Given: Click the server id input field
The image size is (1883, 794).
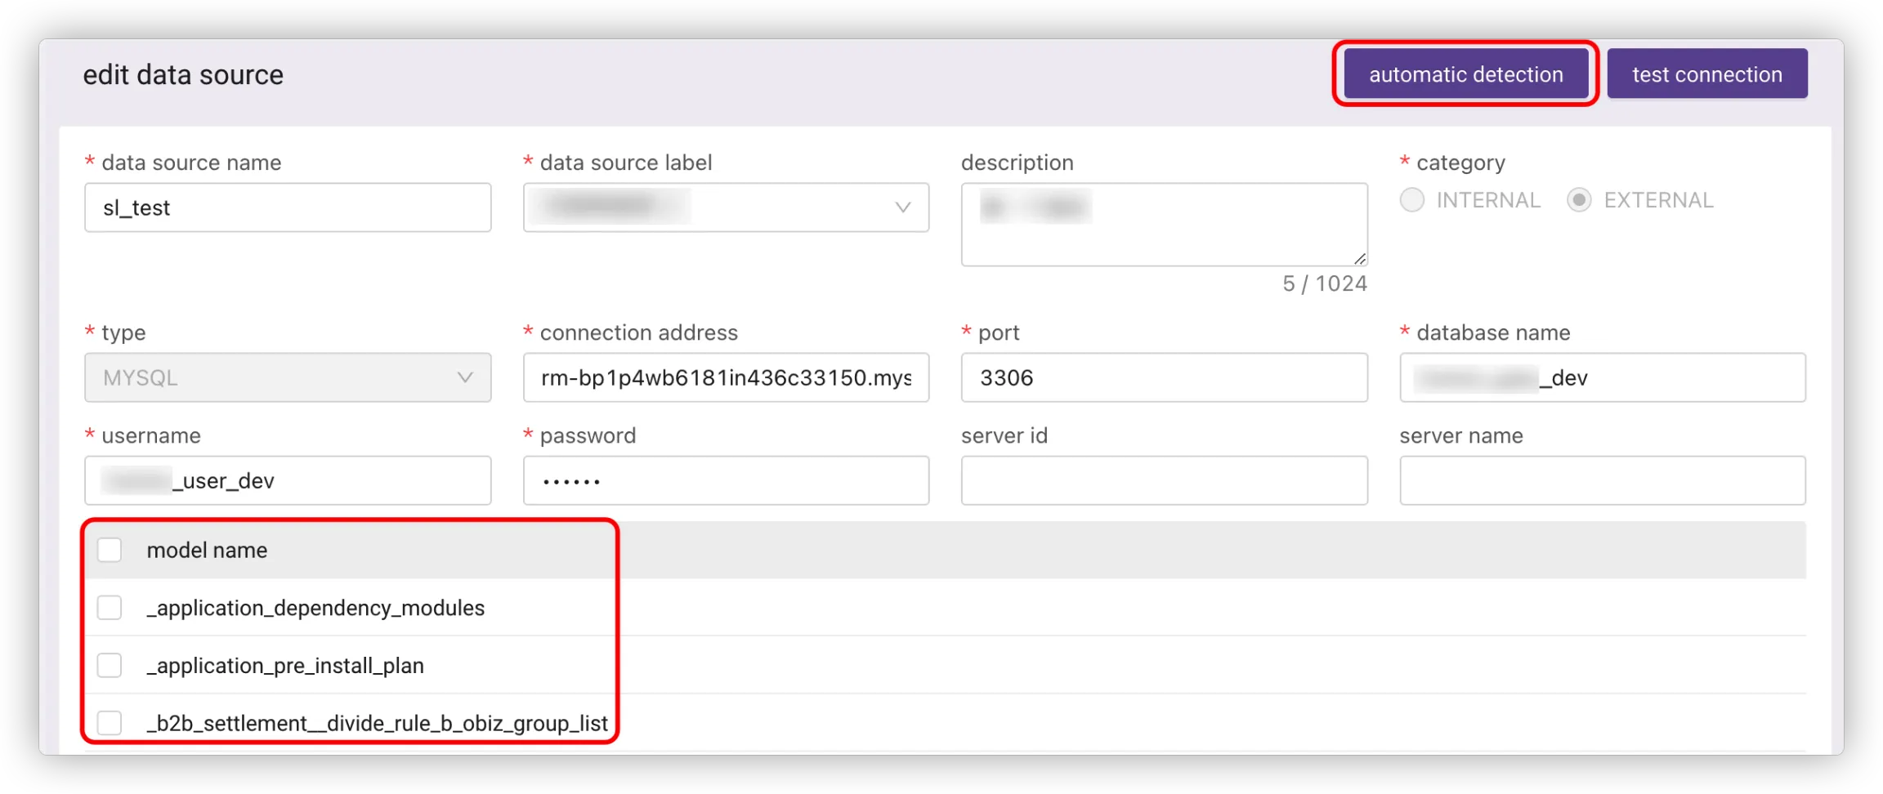Looking at the screenshot, I should (1163, 480).
